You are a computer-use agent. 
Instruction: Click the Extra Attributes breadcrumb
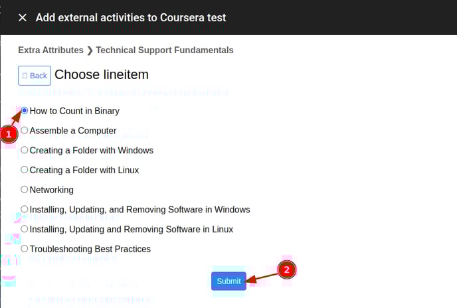[x=50, y=50]
